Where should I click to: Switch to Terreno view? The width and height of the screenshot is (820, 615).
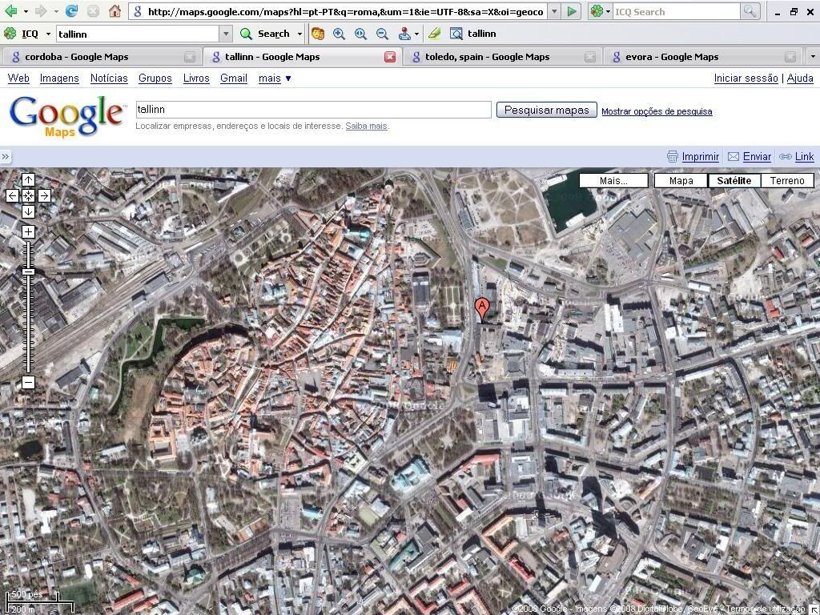pyautogui.click(x=786, y=181)
